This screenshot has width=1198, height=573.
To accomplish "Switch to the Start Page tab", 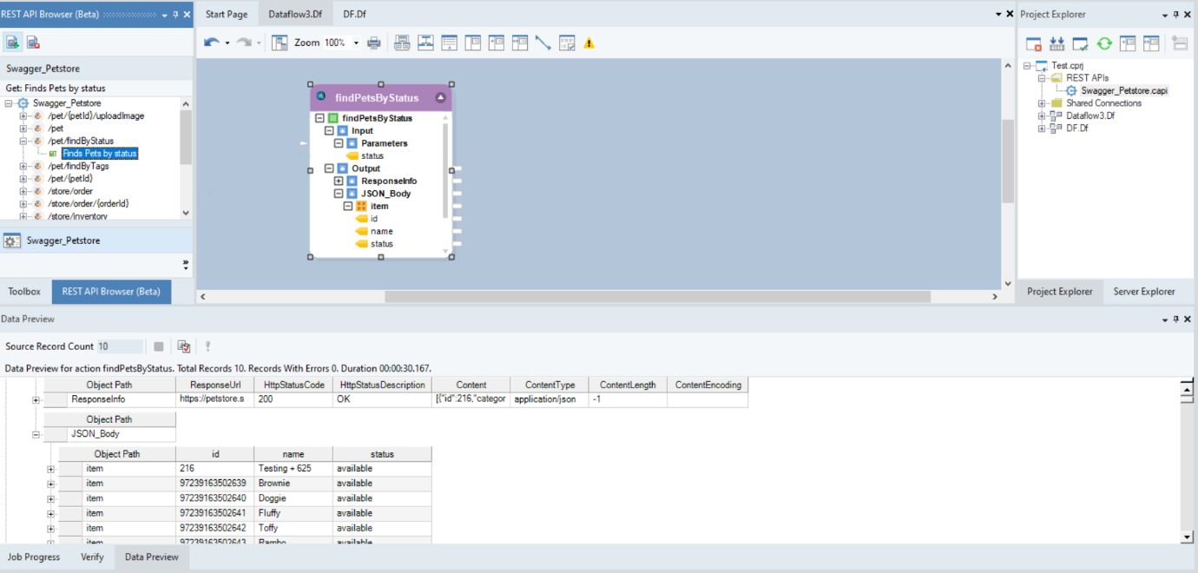I will (x=226, y=14).
